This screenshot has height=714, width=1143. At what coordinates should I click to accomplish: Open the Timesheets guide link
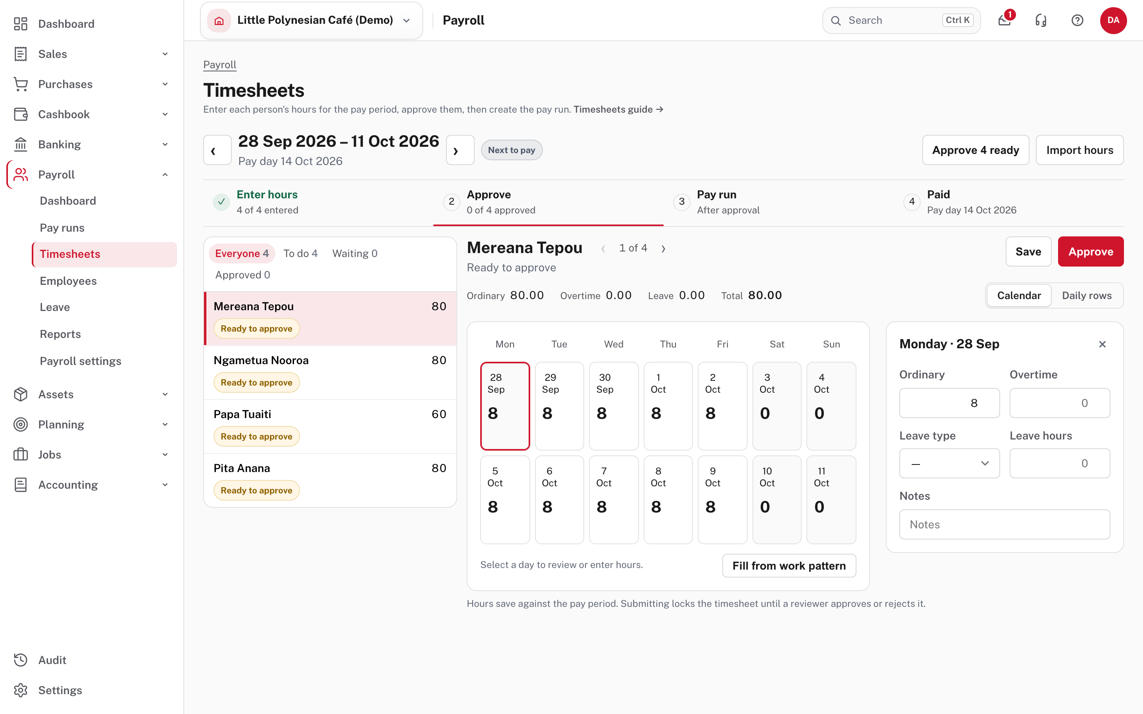(x=618, y=109)
